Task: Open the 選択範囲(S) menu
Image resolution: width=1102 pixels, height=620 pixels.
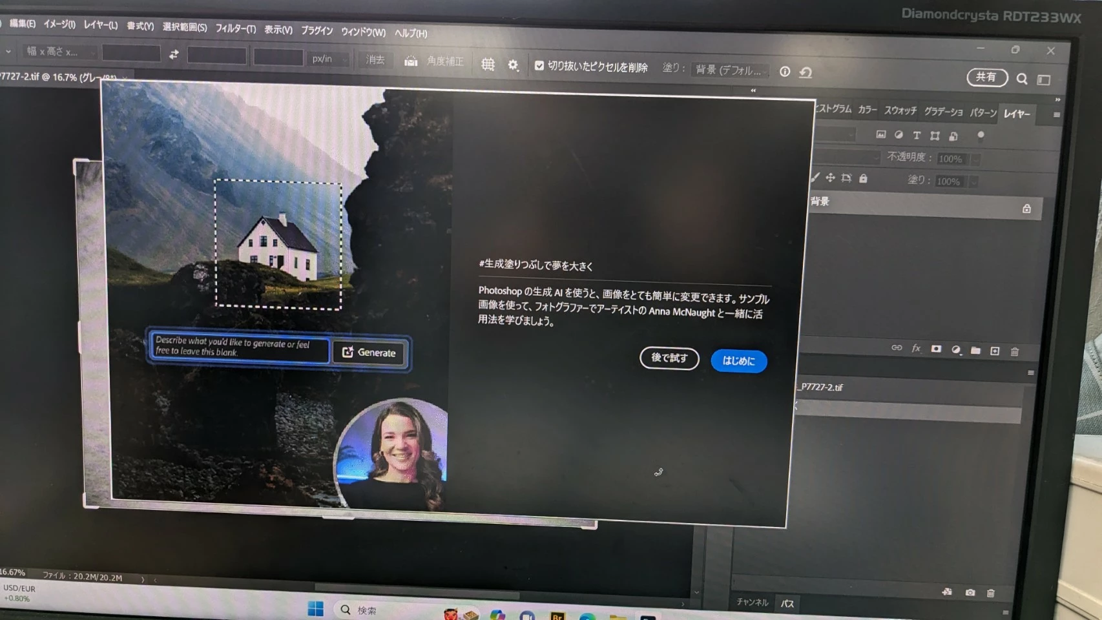Action: pyautogui.click(x=185, y=27)
